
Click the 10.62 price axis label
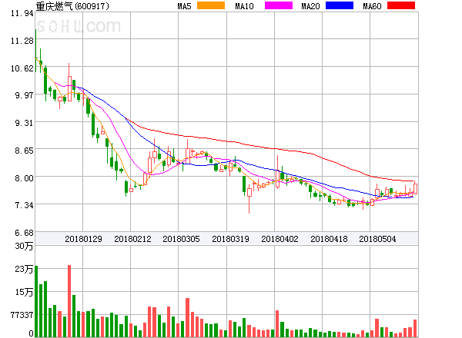pos(22,68)
